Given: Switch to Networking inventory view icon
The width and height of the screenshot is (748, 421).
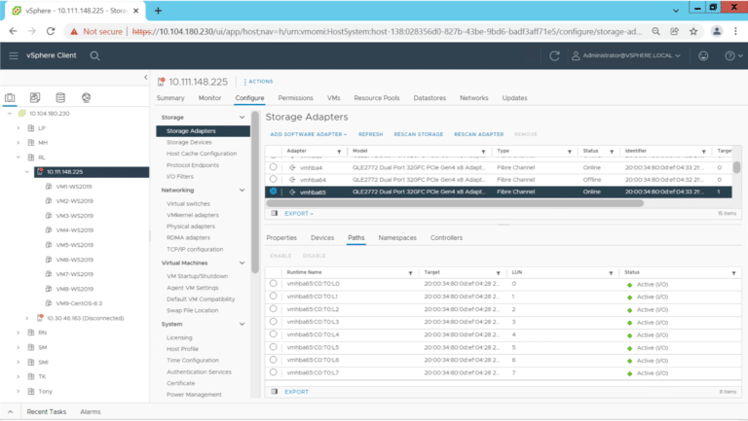Looking at the screenshot, I should click(x=86, y=97).
